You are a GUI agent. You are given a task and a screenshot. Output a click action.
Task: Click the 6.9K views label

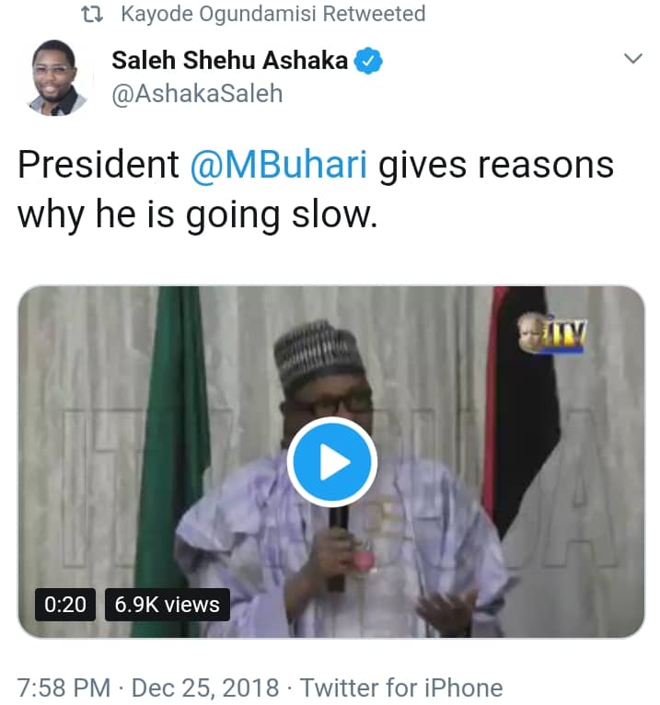coord(168,605)
